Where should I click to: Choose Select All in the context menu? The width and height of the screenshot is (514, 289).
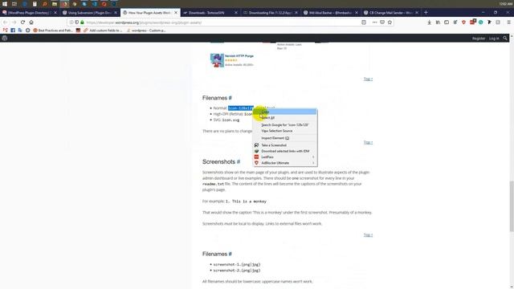[x=285, y=118]
